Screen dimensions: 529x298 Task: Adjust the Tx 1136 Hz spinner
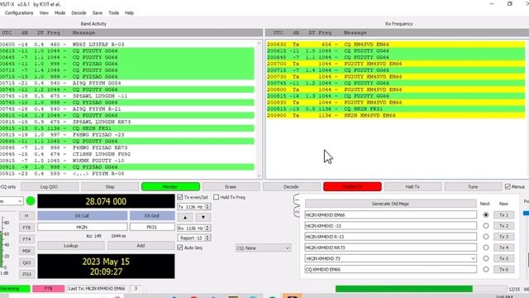click(194, 207)
